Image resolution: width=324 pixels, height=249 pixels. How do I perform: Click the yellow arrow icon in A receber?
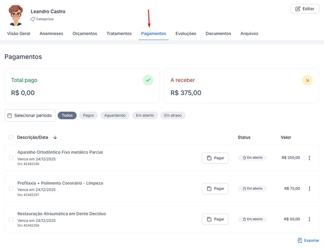[x=307, y=80]
